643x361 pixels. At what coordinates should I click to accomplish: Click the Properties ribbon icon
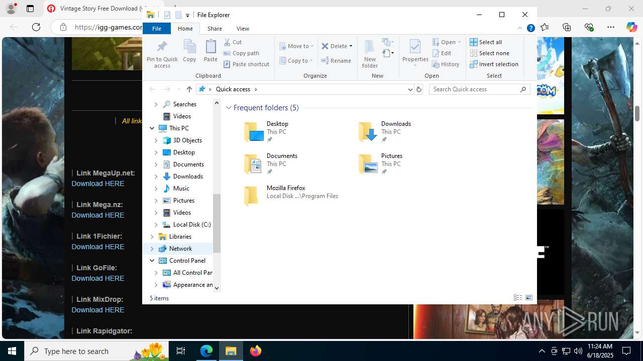(415, 53)
